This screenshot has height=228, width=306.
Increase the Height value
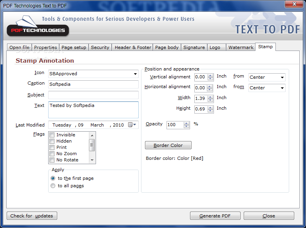click(210, 107)
